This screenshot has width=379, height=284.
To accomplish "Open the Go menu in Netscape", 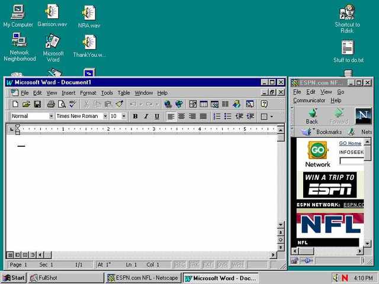I will coord(341,92).
